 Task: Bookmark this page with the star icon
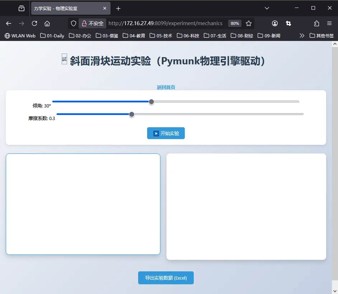point(249,23)
